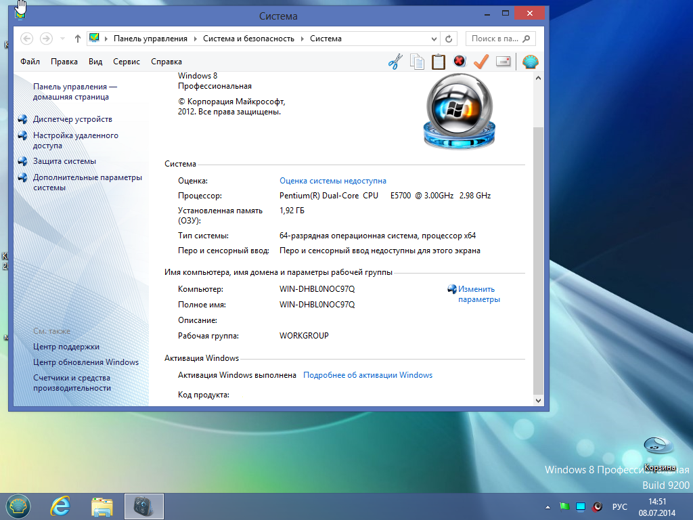Click the network monitor tray icon
This screenshot has width=693, height=520.
(581, 506)
